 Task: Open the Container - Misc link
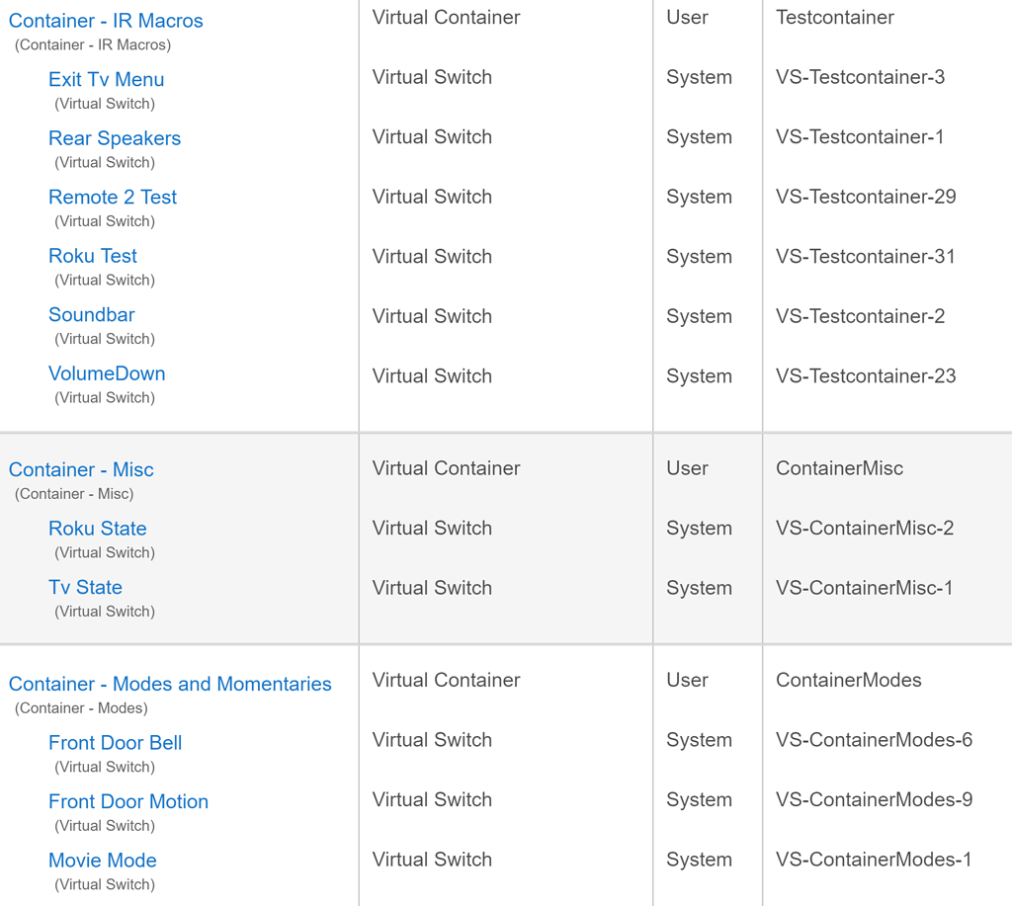[x=81, y=469]
